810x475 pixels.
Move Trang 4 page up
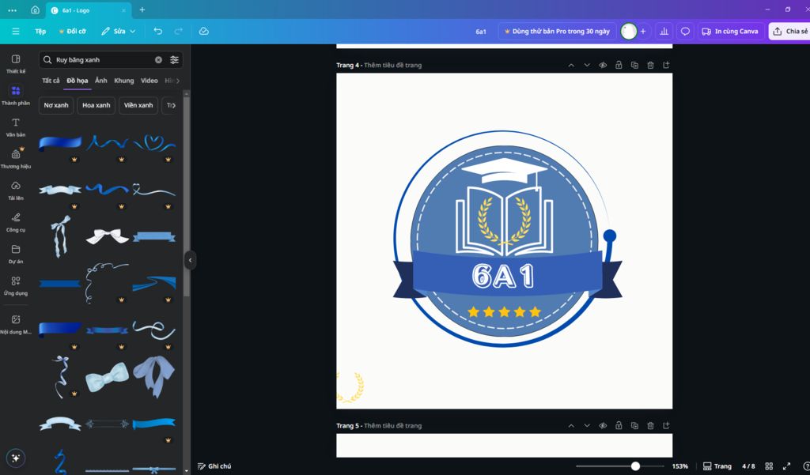(571, 65)
